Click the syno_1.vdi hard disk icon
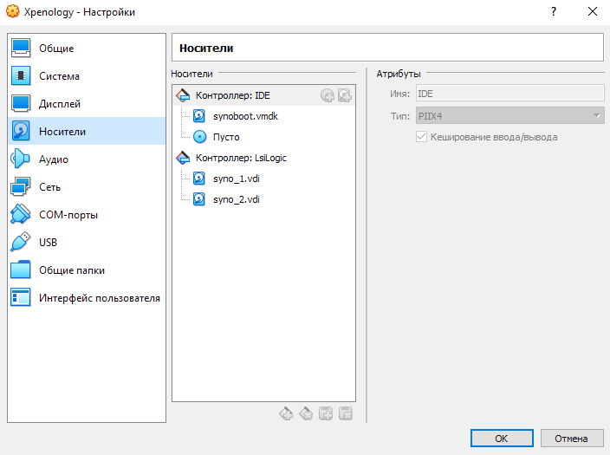 pyautogui.click(x=199, y=179)
